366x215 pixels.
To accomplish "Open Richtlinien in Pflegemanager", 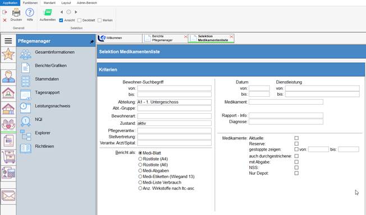I will pos(44,146).
